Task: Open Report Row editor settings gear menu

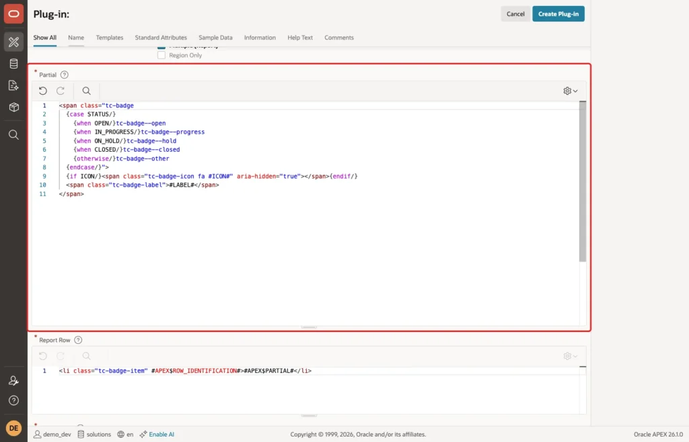Action: (571, 356)
